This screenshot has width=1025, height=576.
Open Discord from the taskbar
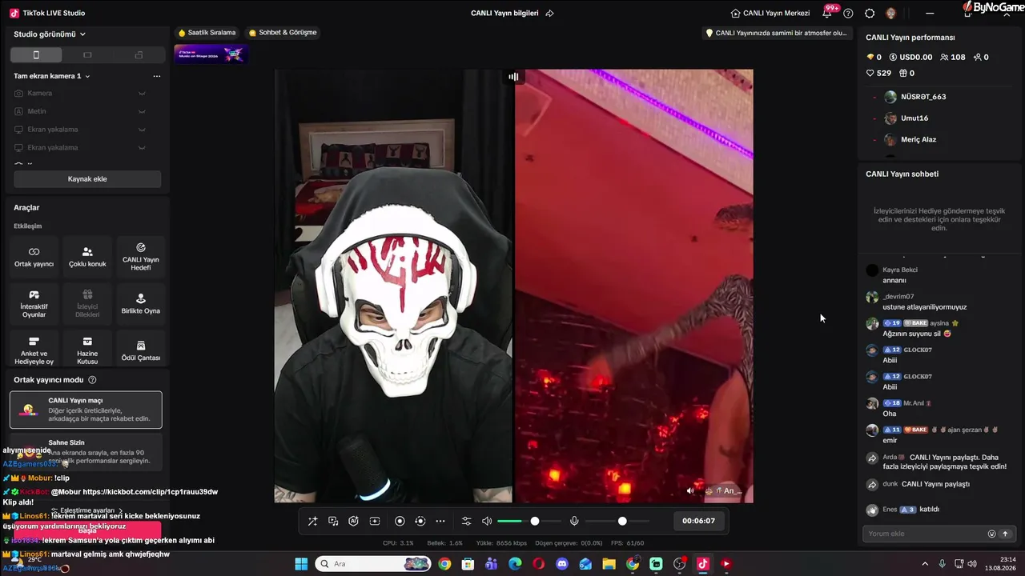click(562, 564)
